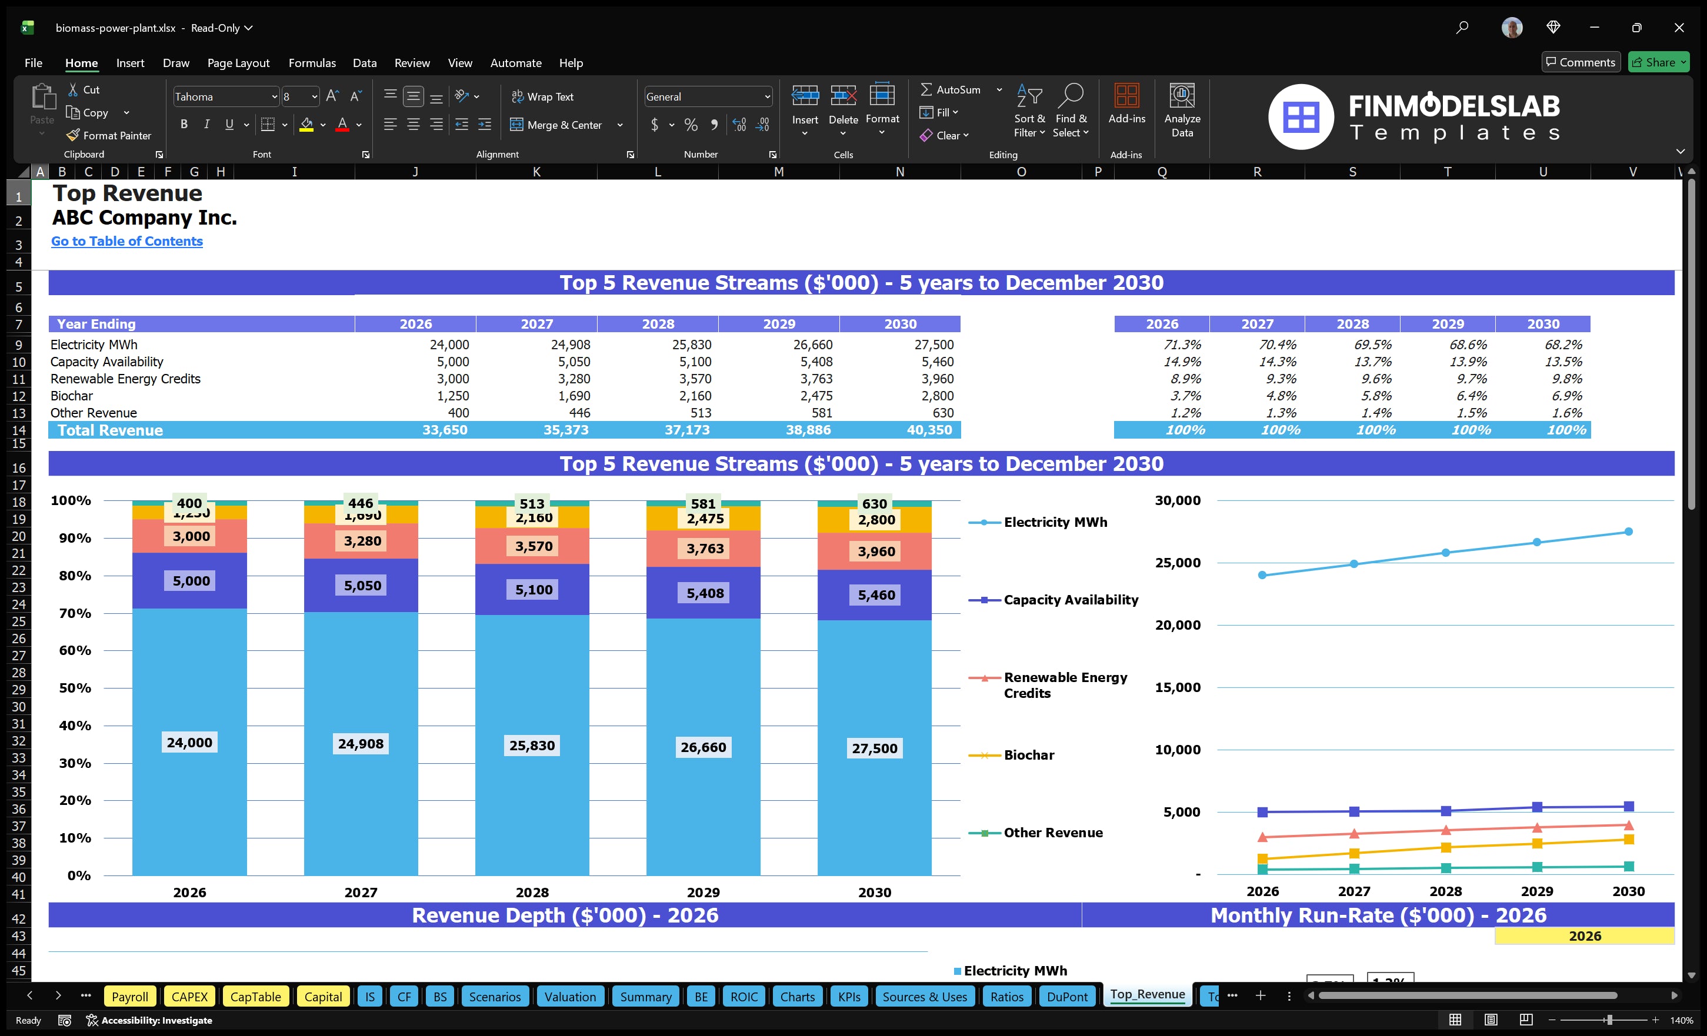
Task: Open the Comments panel
Action: (1581, 62)
